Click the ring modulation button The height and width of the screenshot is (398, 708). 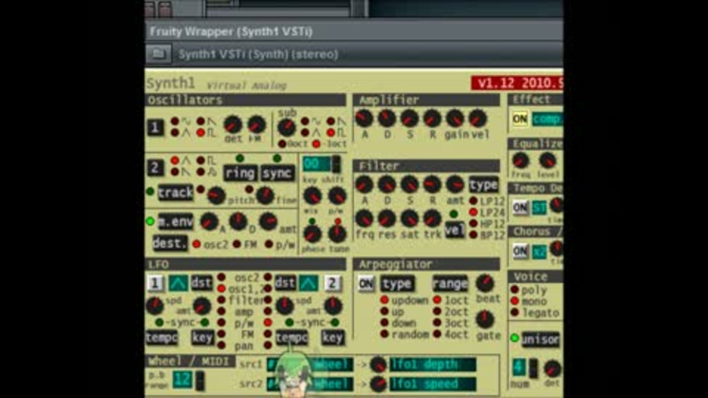point(240,172)
